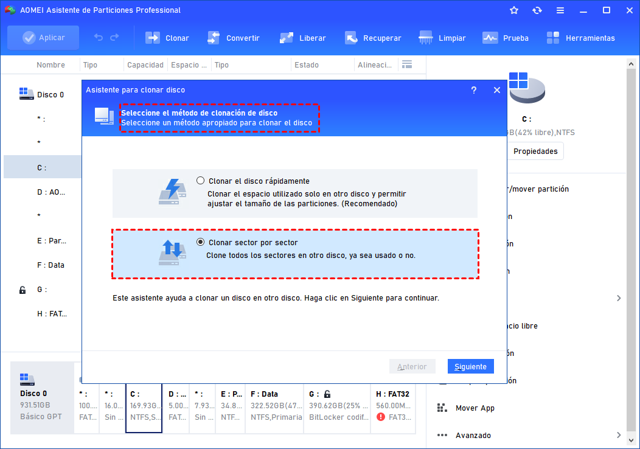Select Clonar el disco rápidamente radio button
Screen dimensions: 640x449
[200, 181]
